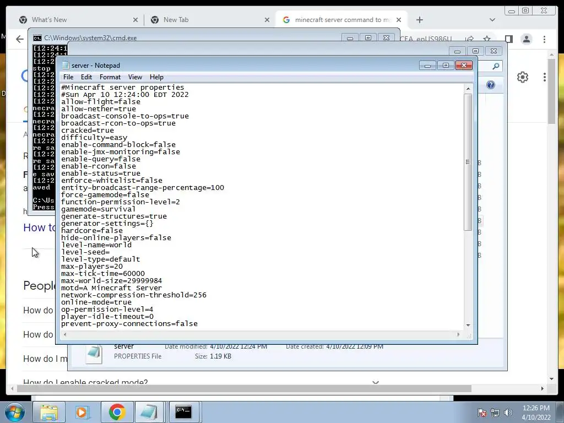Click the 'motd=A Minecraft Server' line

(111, 288)
